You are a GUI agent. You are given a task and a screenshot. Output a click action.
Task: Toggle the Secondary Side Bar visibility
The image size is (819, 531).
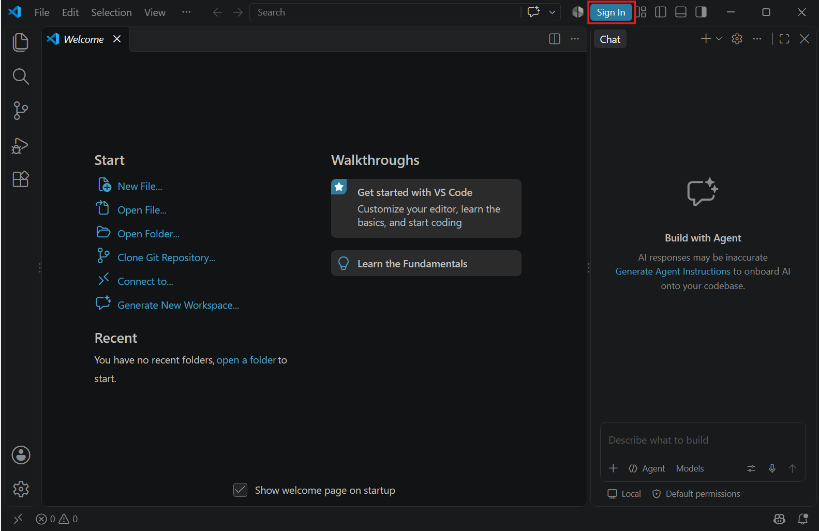[x=701, y=12]
